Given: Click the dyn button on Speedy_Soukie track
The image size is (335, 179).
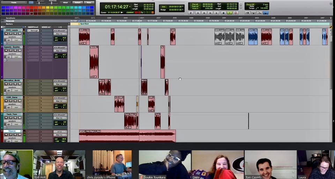Looking at the screenshot, I should point(9,57).
